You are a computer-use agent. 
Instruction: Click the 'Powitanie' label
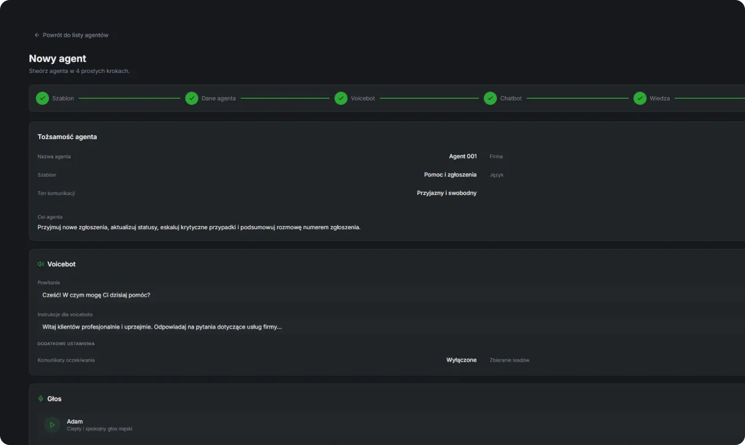pyautogui.click(x=49, y=283)
